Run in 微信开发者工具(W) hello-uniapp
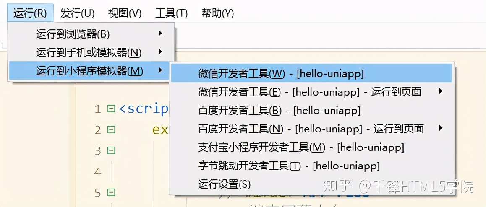The height and width of the screenshot is (207, 486). tap(311, 73)
